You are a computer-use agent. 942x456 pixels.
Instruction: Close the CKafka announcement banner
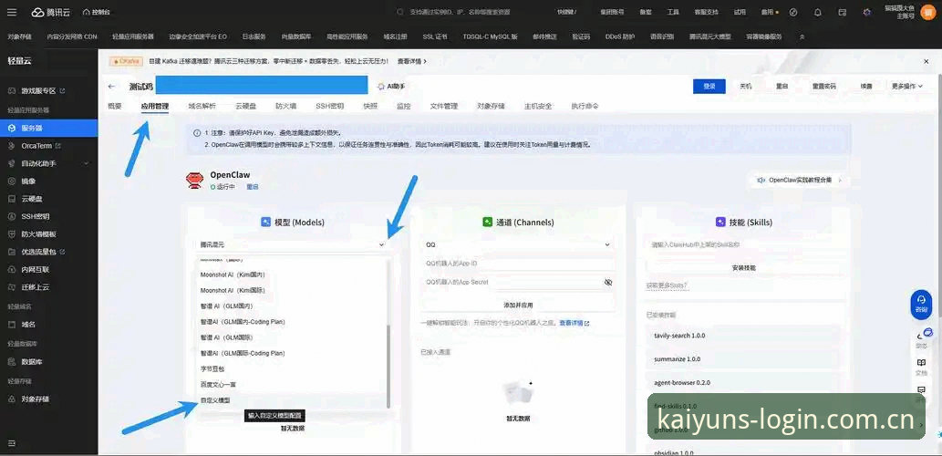[926, 61]
